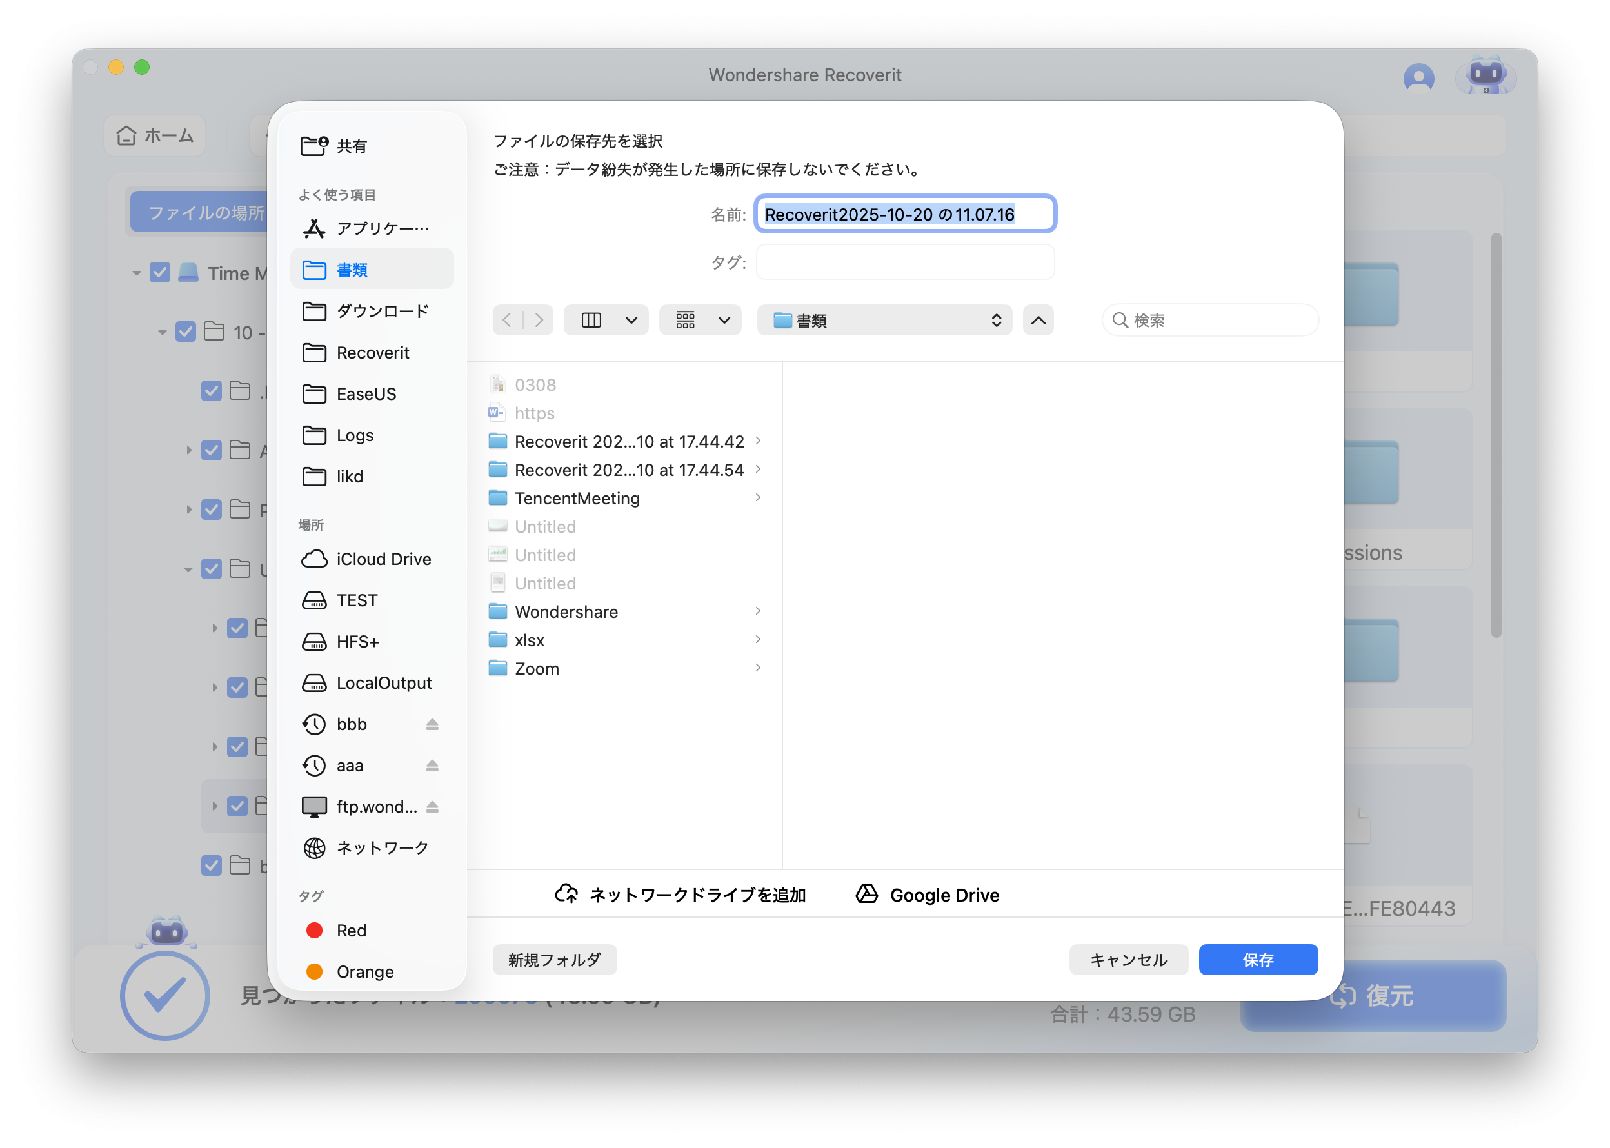Expand the Wondershare folder chevron

[759, 611]
